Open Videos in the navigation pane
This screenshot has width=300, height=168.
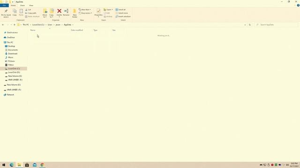coord(11,65)
